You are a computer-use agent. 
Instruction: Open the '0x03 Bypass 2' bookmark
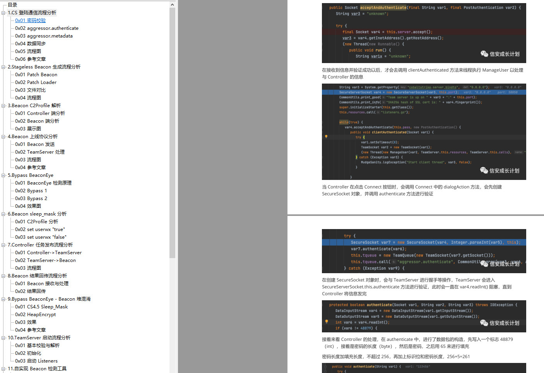click(31, 198)
